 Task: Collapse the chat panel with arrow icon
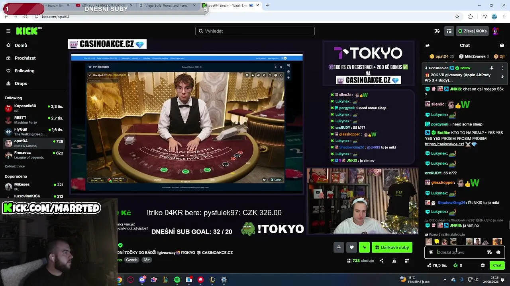[427, 45]
